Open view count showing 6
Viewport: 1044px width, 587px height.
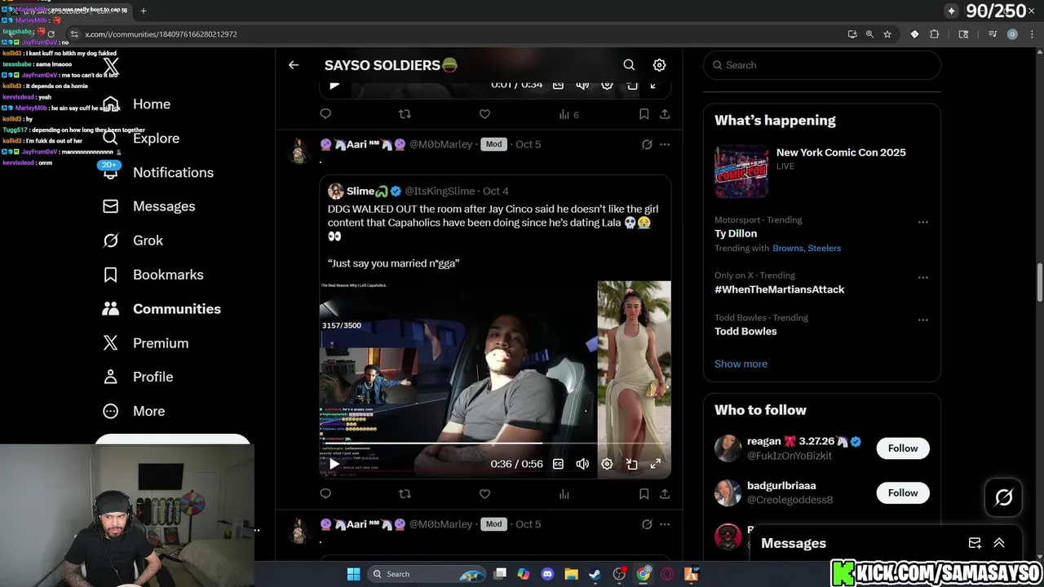(x=568, y=115)
